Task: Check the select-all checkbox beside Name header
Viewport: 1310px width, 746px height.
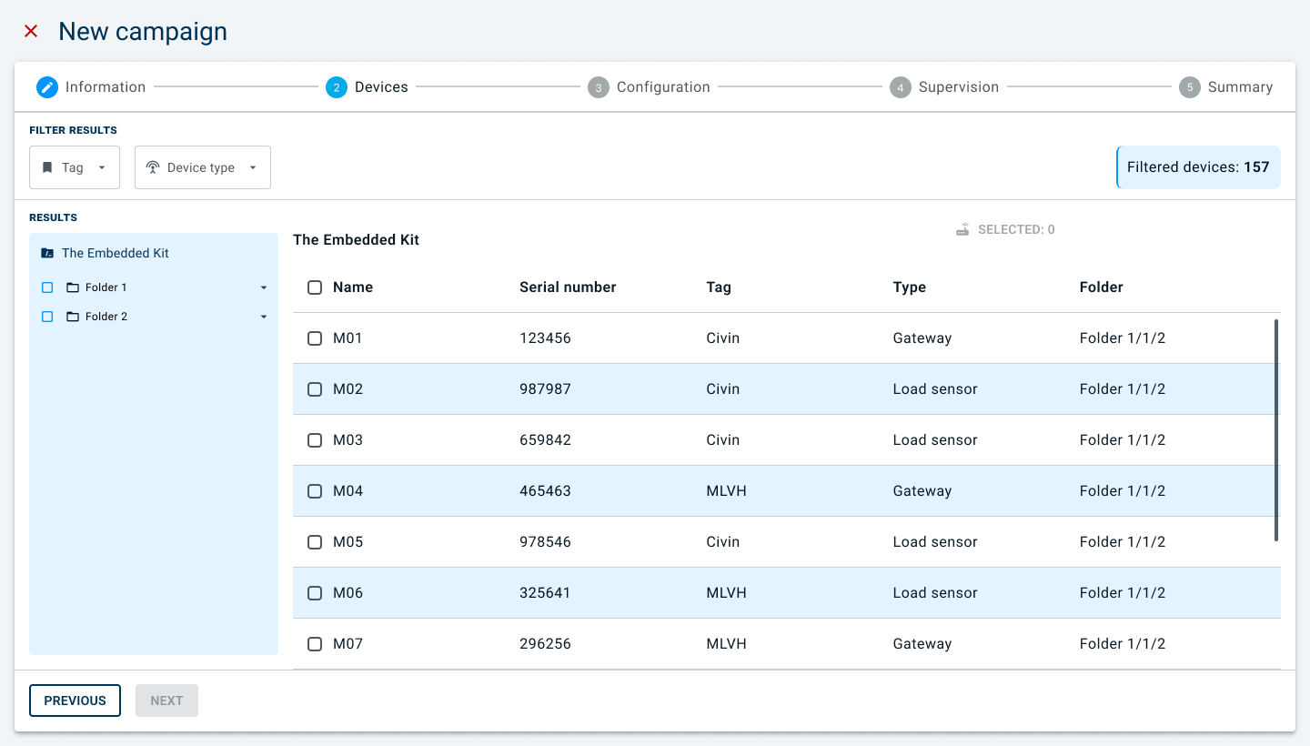Action: (x=315, y=287)
